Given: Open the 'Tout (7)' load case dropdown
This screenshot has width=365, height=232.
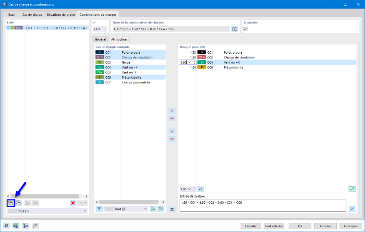Looking at the screenshot, I should click(x=126, y=209).
